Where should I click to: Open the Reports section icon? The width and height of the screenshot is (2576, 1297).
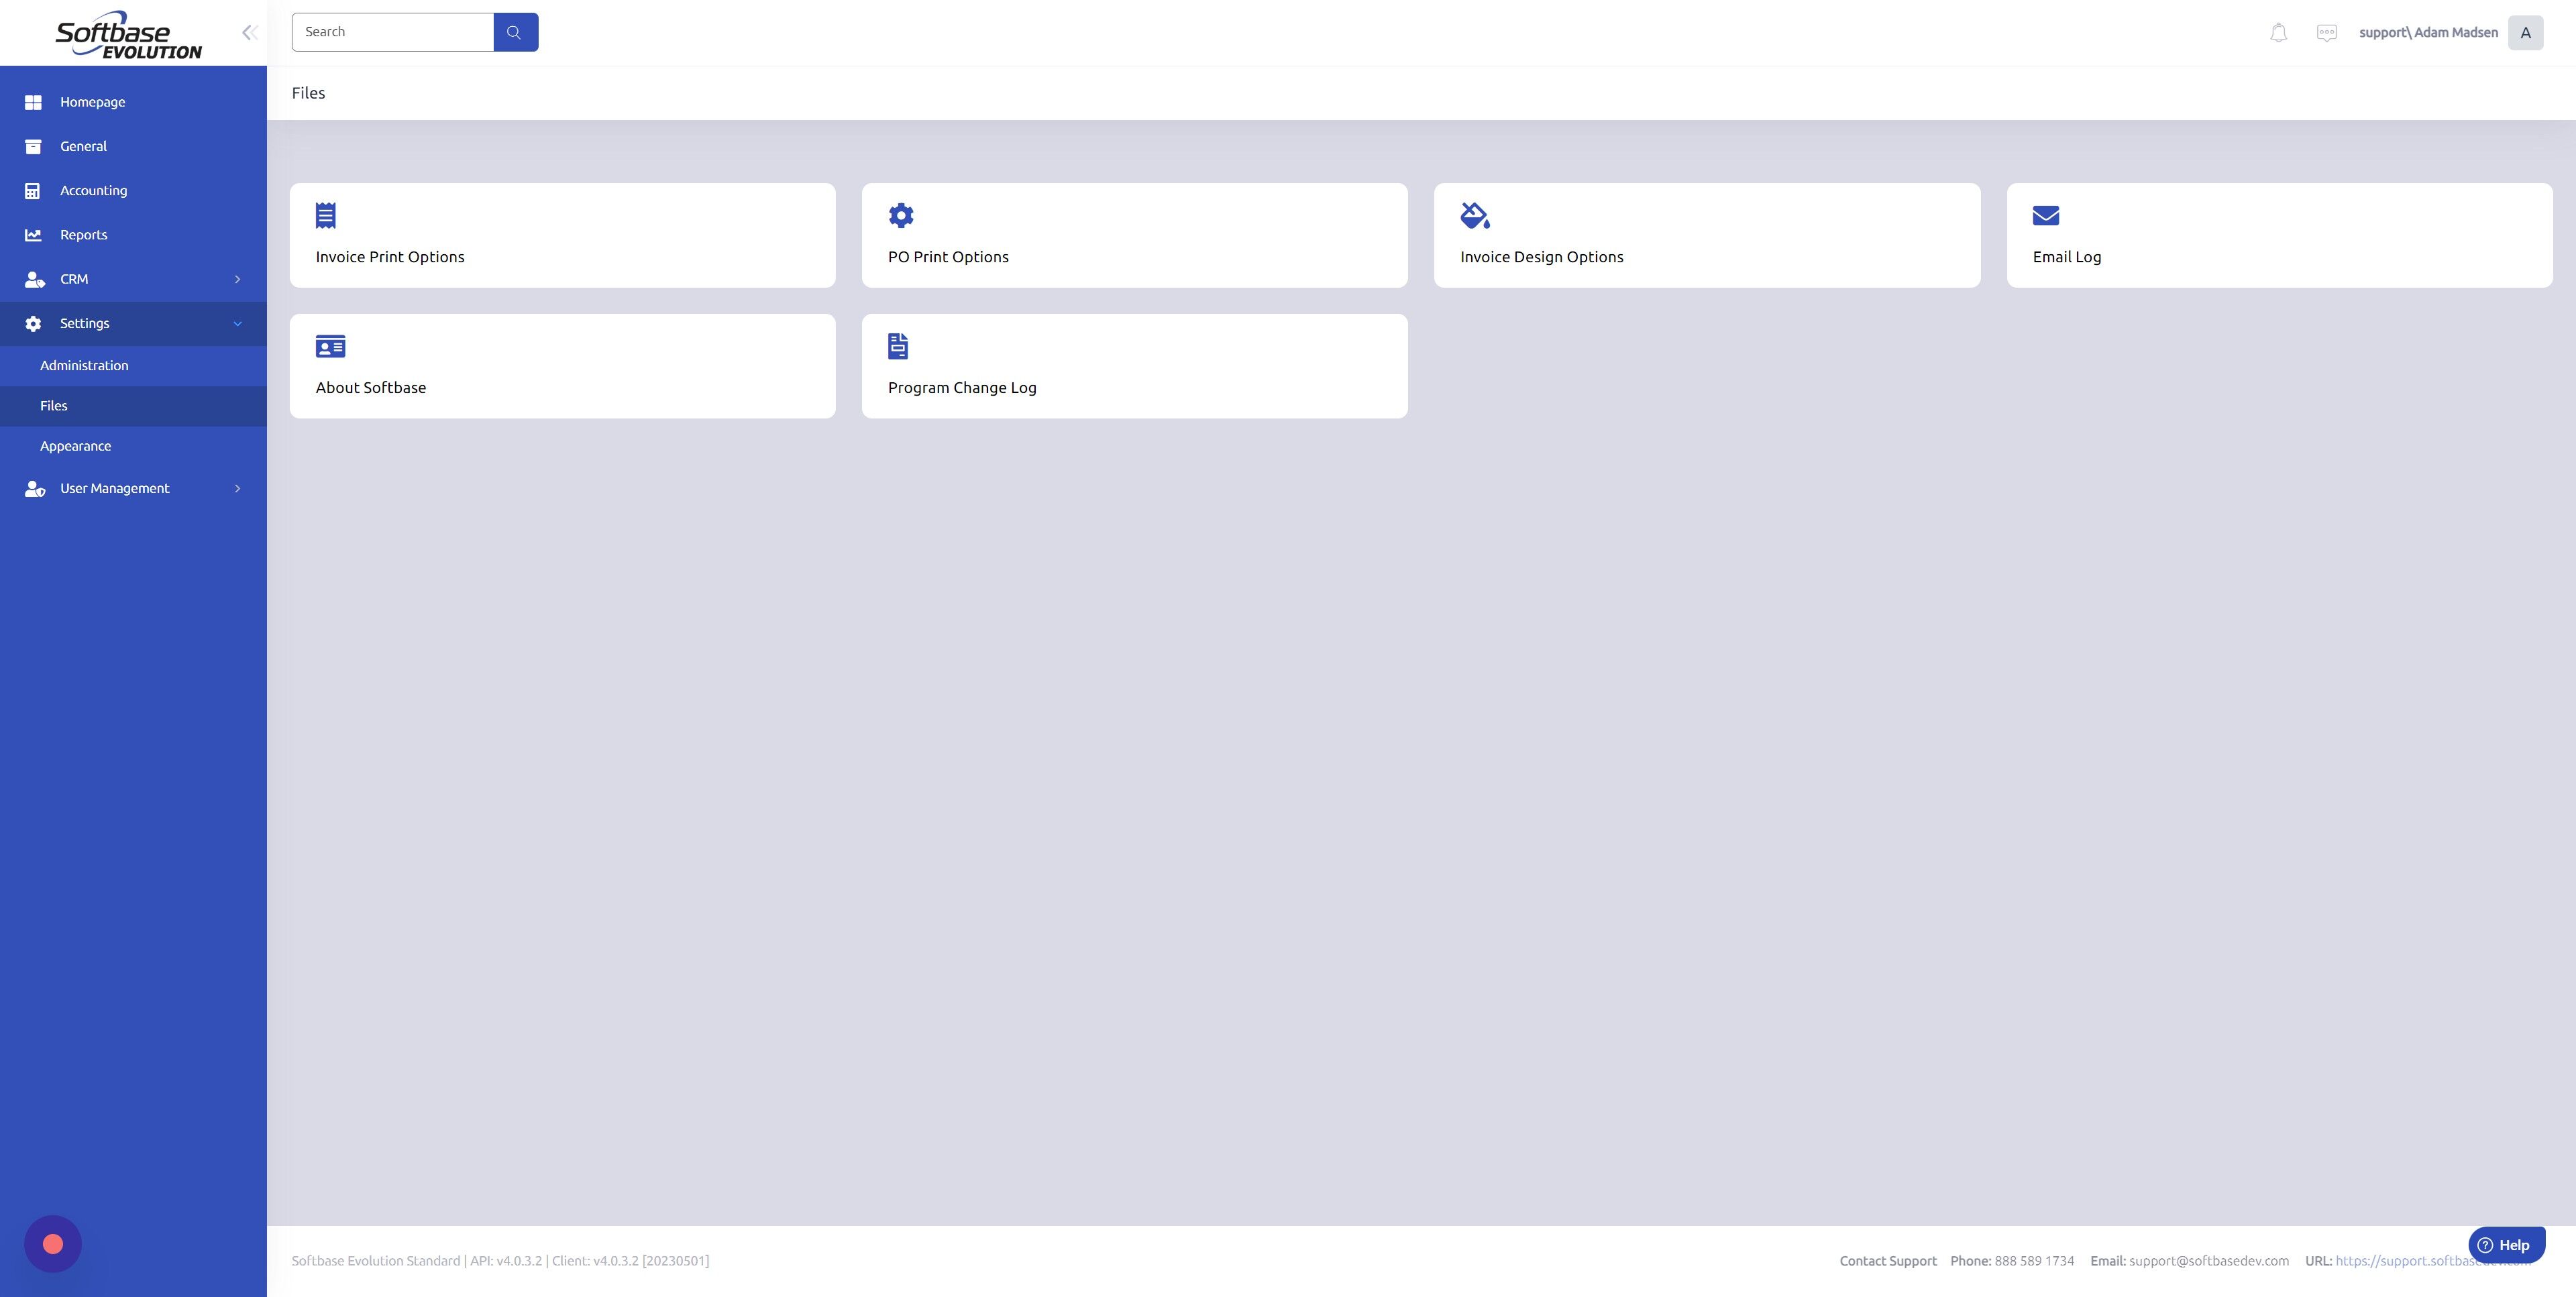tap(34, 234)
